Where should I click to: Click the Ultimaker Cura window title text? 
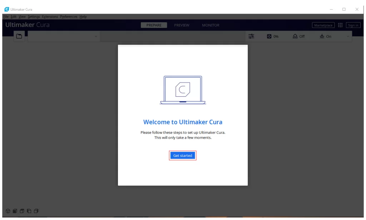pyautogui.click(x=21, y=10)
